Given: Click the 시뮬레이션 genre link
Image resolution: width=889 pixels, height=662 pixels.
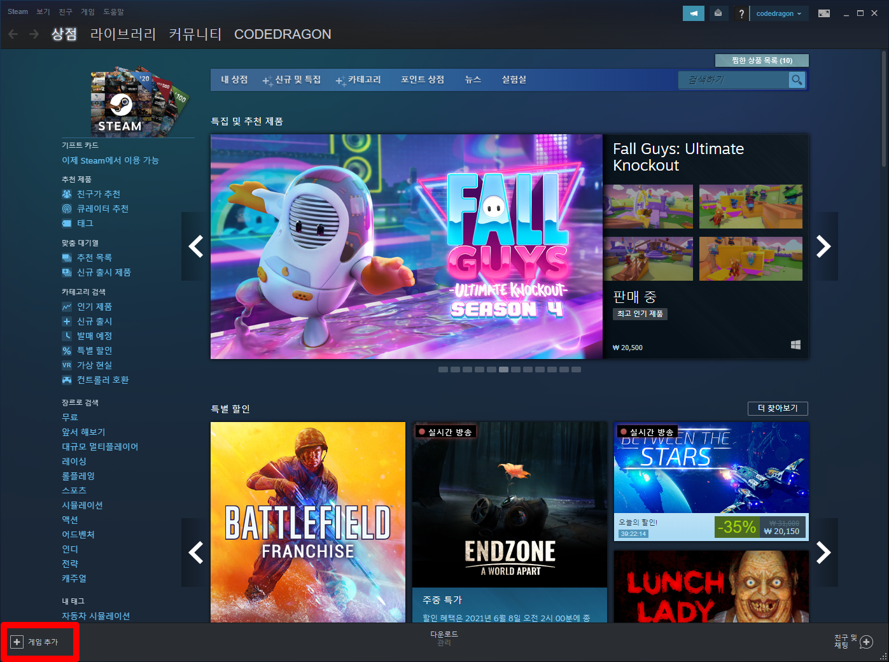Looking at the screenshot, I should click(x=82, y=505).
